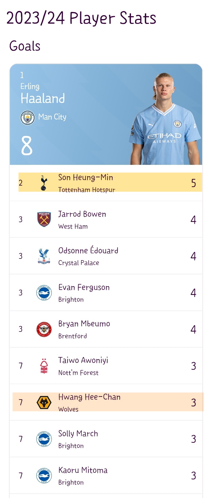Click Brighton badge beside Kaoru Mitoma
This screenshot has width=208, height=498.
(x=44, y=476)
